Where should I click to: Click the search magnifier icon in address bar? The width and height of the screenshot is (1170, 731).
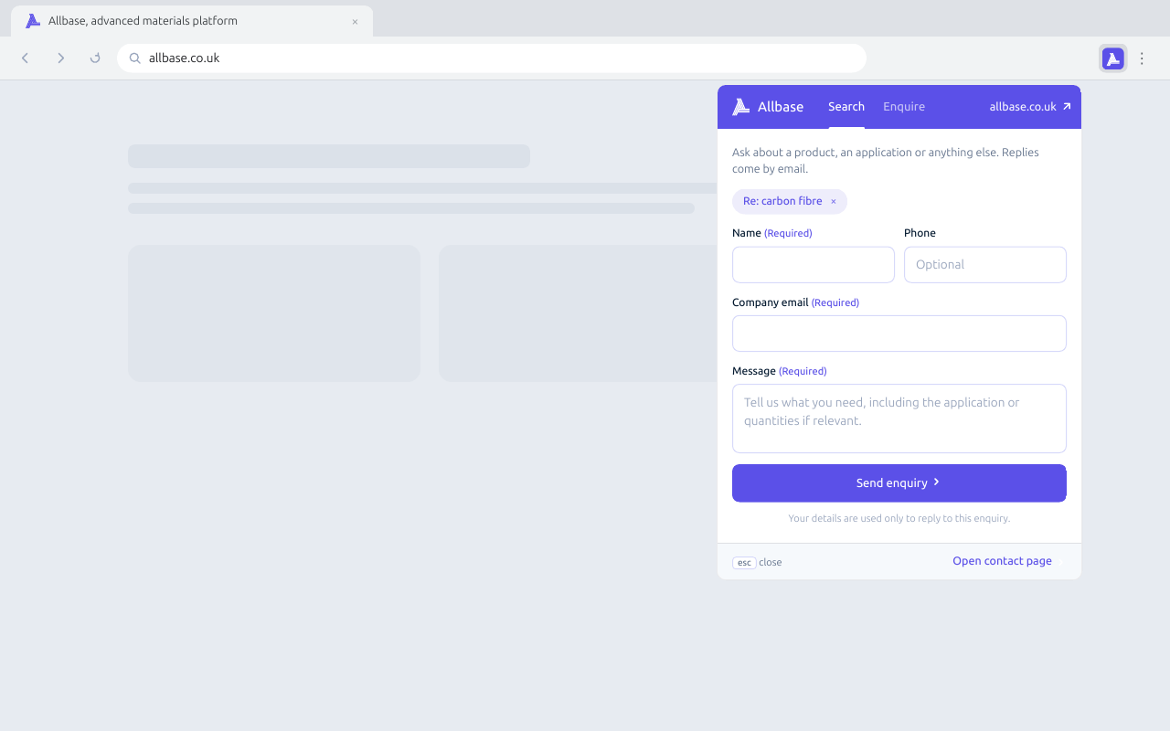[x=134, y=58]
